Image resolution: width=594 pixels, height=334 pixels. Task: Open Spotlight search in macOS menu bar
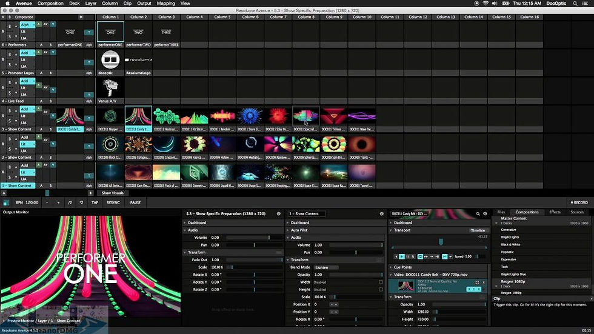575,3
